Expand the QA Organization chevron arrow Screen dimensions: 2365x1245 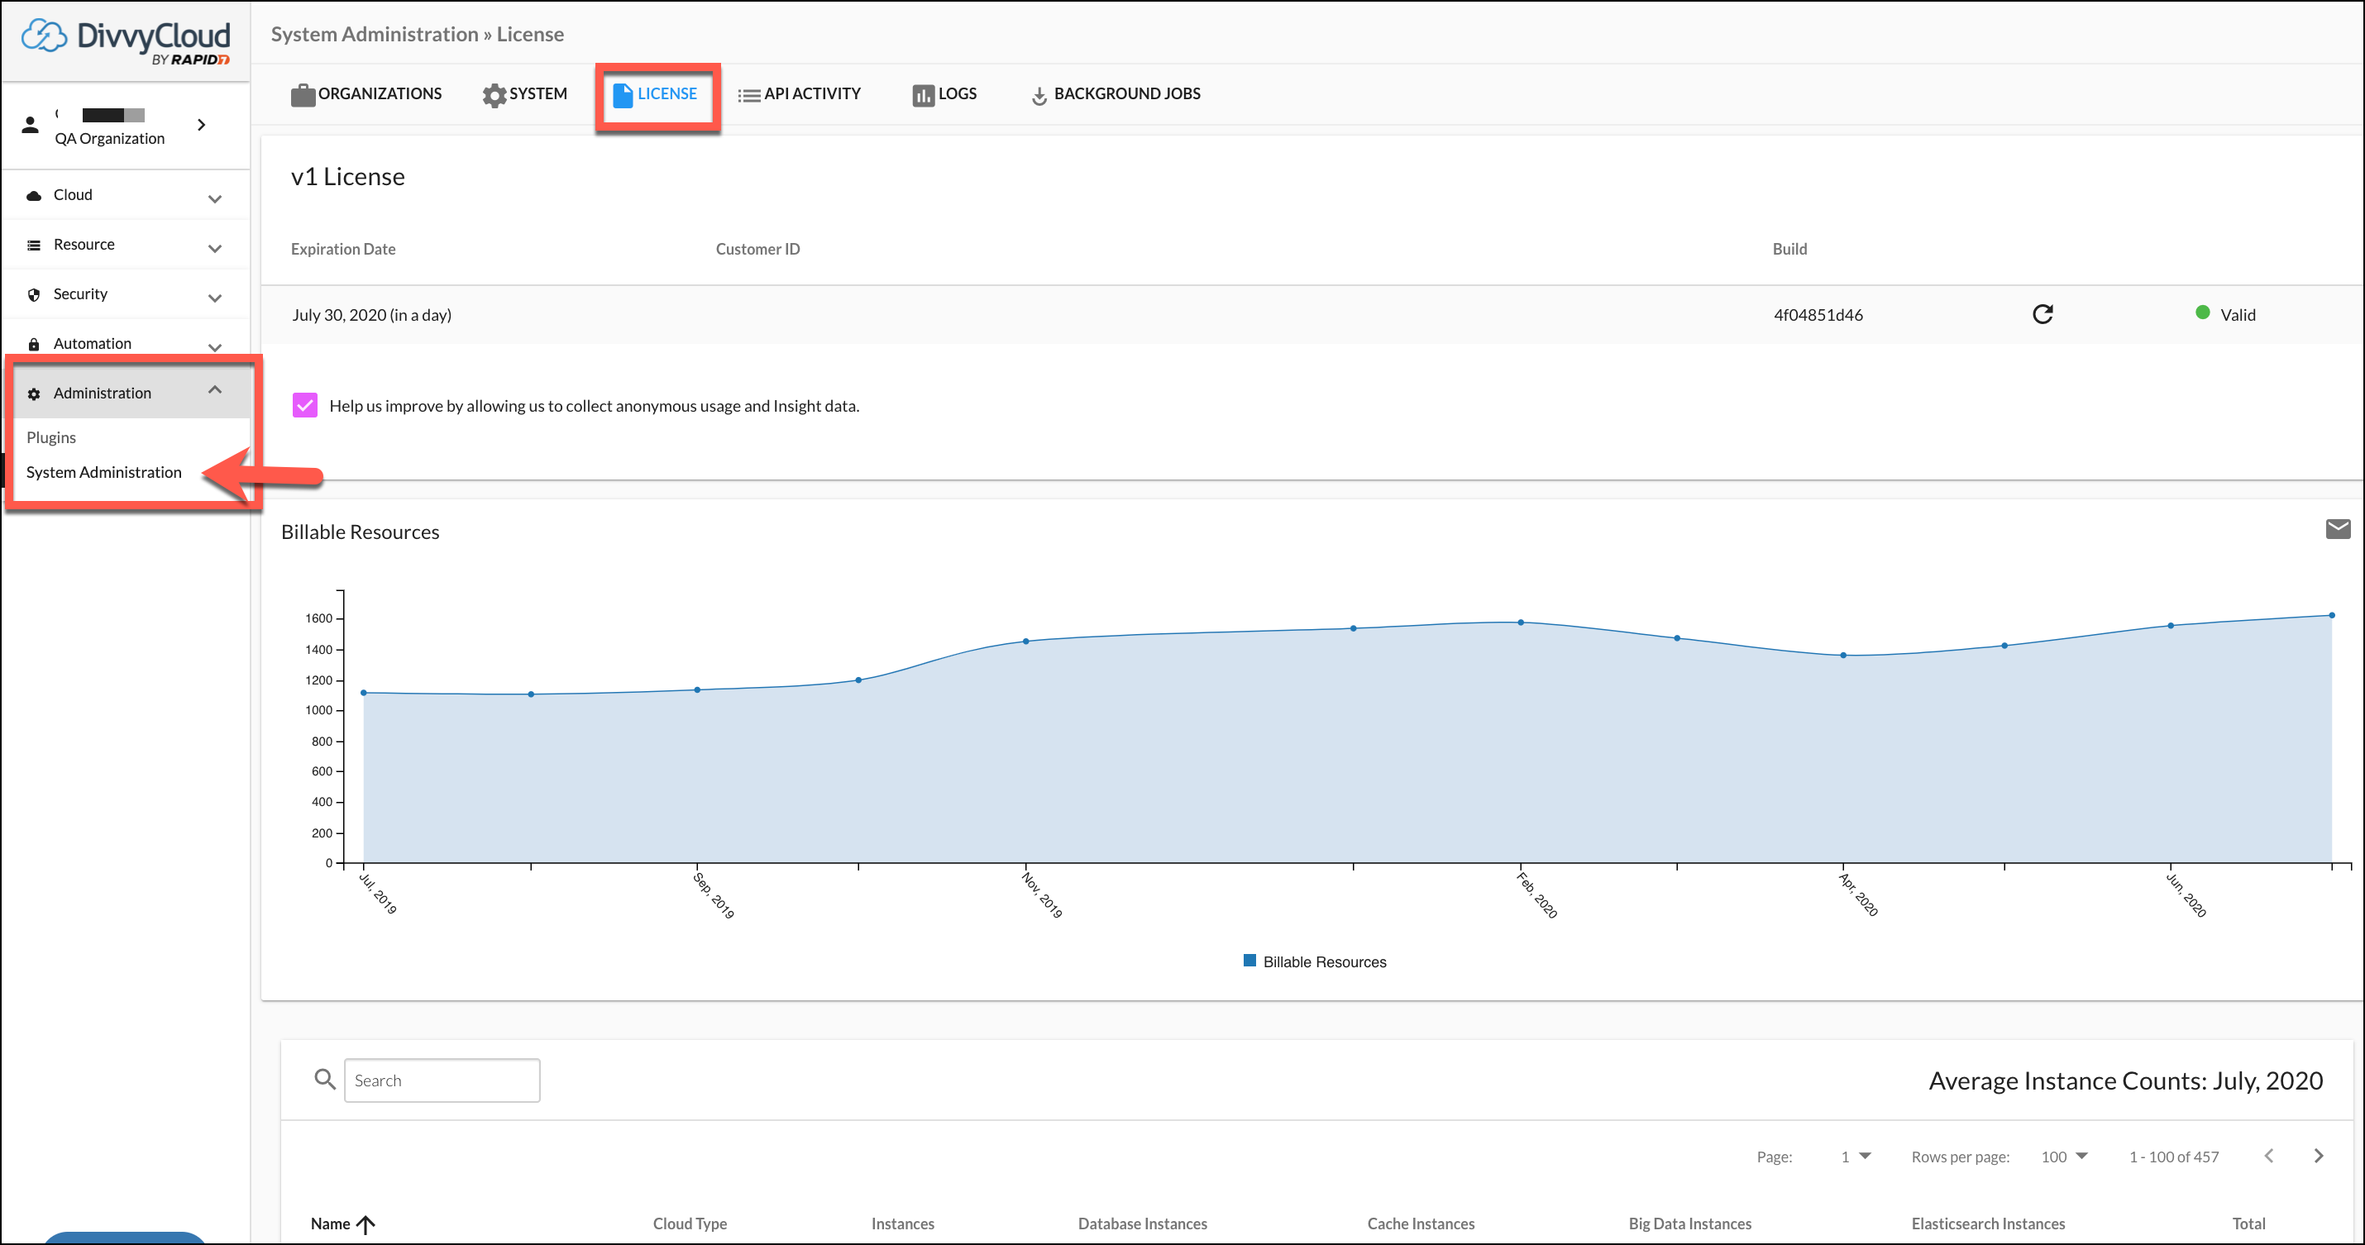point(201,125)
